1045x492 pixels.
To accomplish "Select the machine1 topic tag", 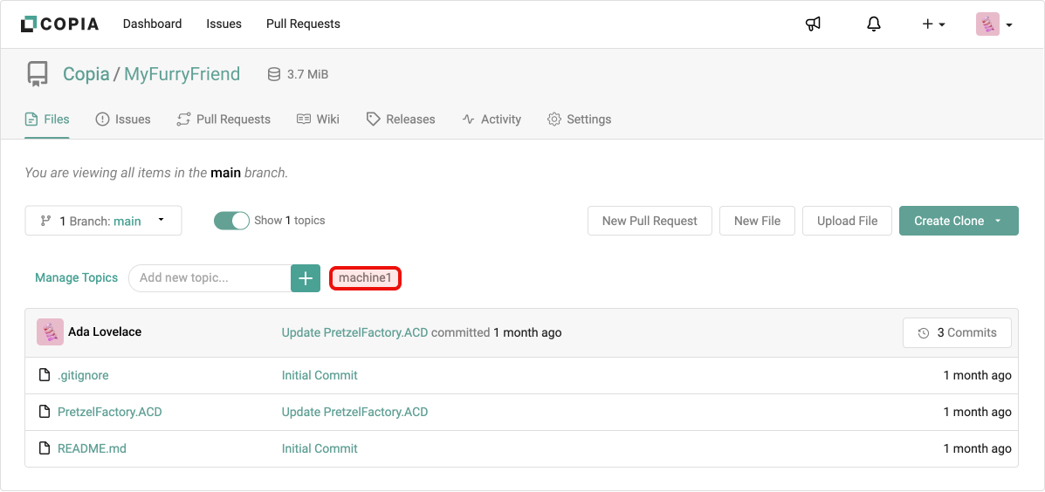I will click(365, 278).
